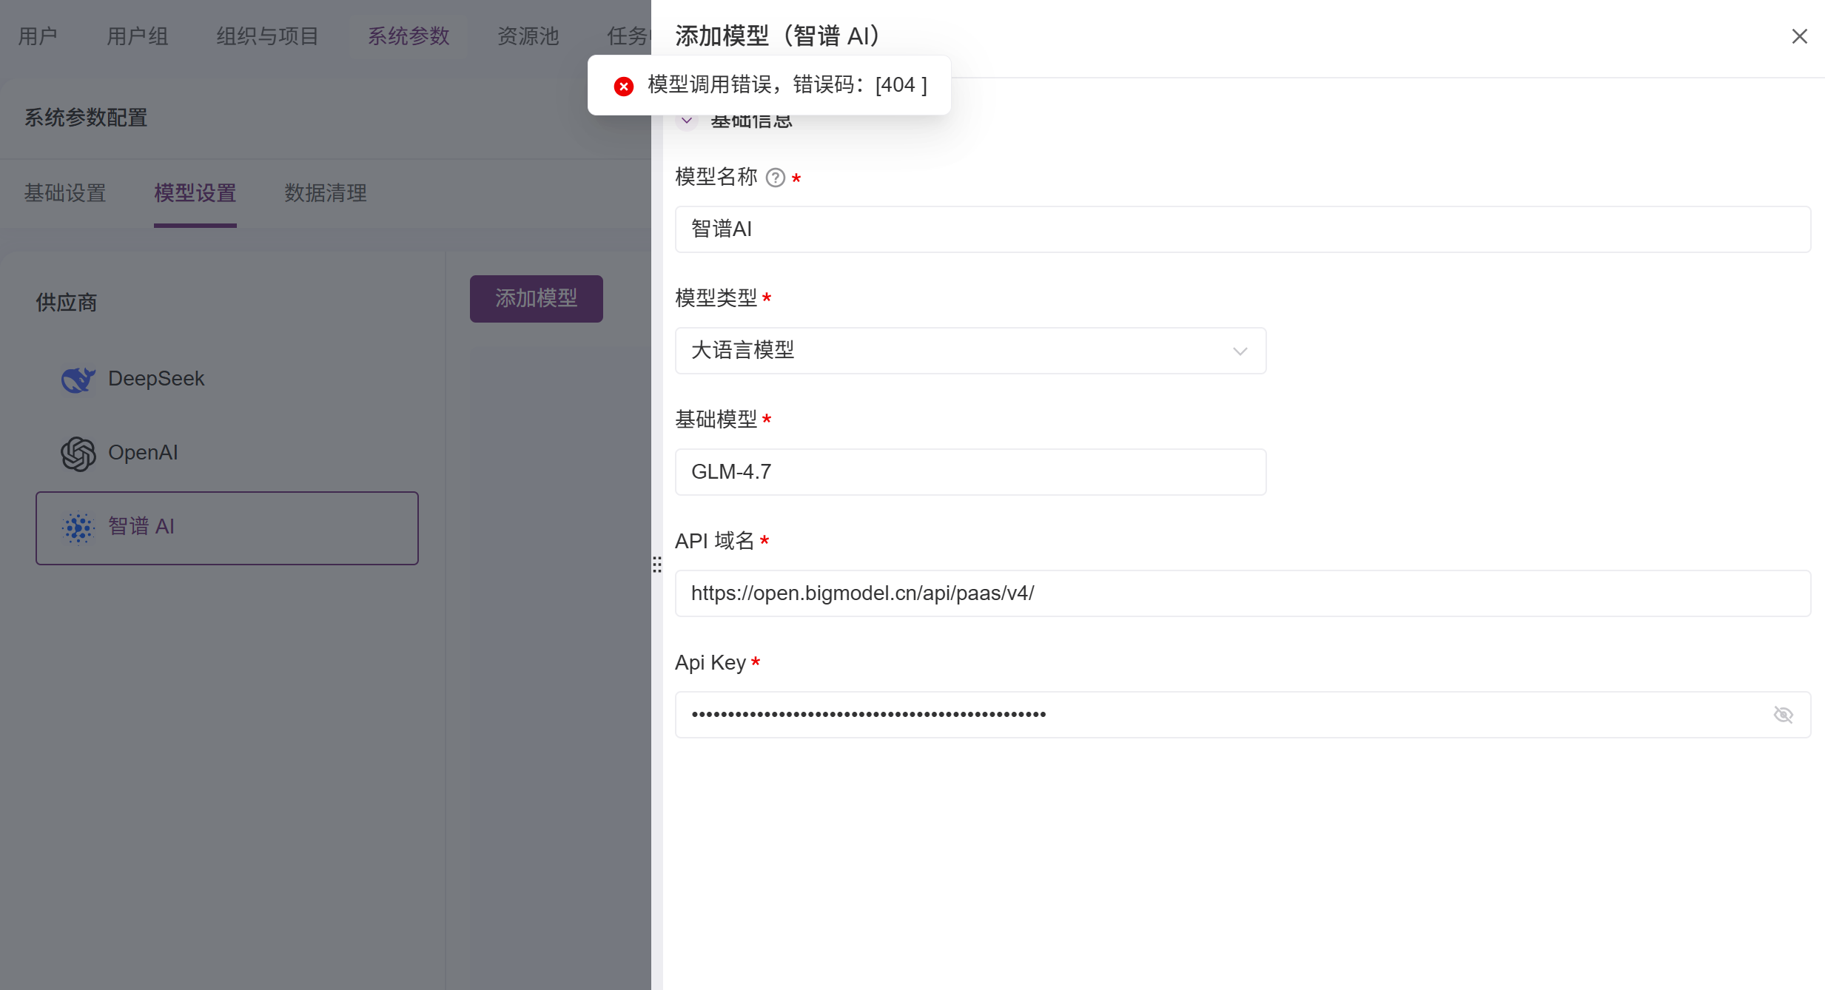Switch to the 数据清理 tab
Screen dimensions: 1825x990
click(x=326, y=193)
